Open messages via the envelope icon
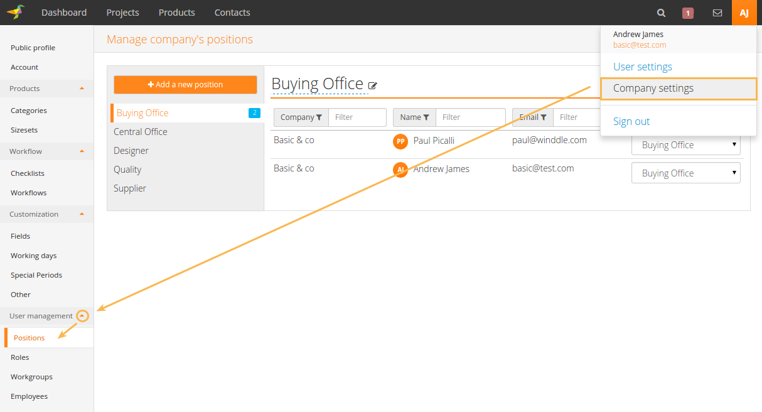Screen dimensions: 762x412 (x=717, y=13)
